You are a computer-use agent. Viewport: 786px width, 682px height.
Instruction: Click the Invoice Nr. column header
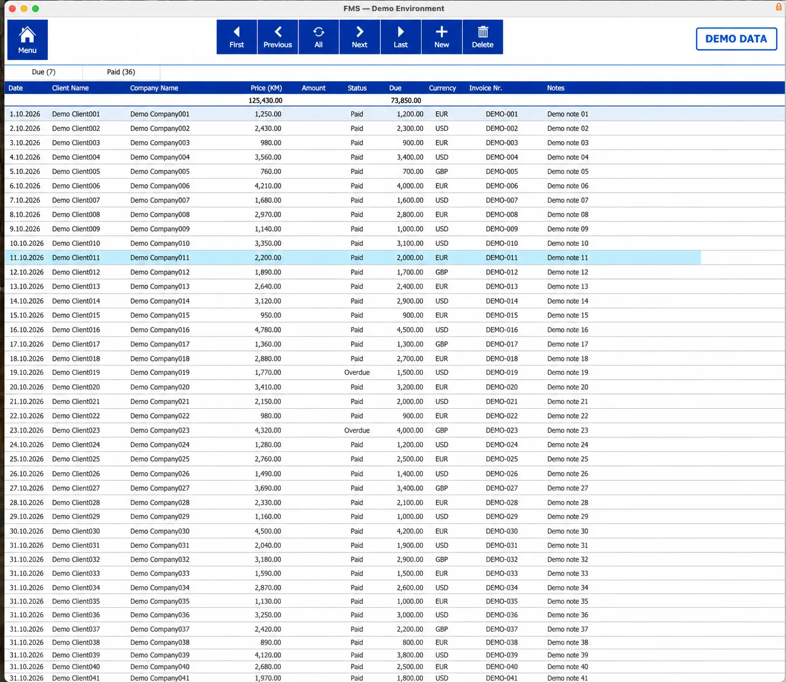[x=485, y=88]
